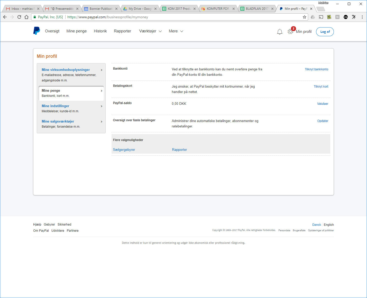Open the notifications bell icon

(x=280, y=32)
